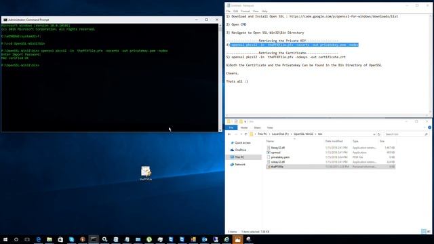Open Notepad Format menu
Screen dimensions: 434x244
pos(245,12)
